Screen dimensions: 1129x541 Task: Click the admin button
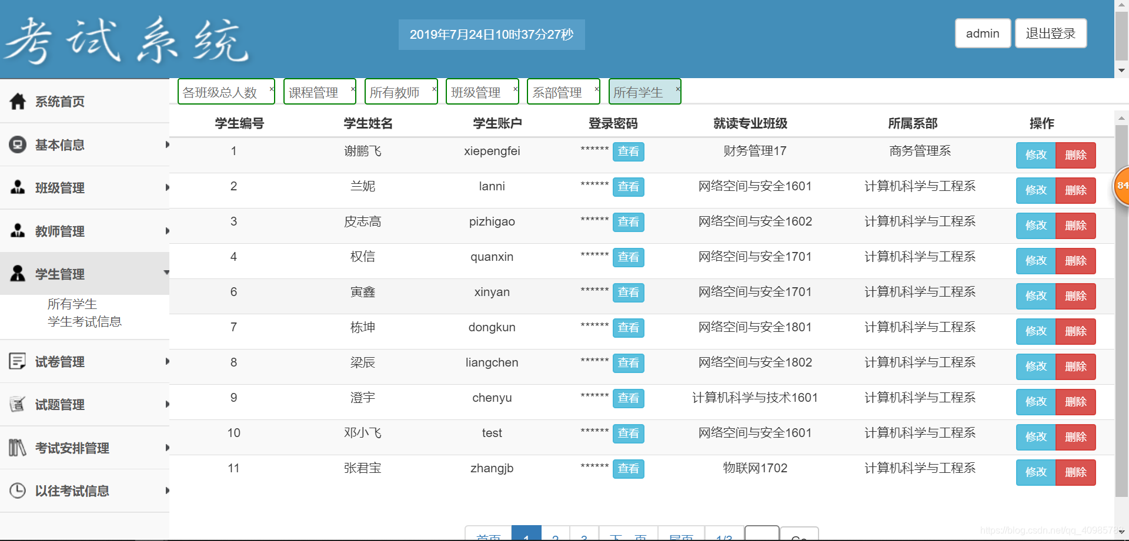click(983, 33)
